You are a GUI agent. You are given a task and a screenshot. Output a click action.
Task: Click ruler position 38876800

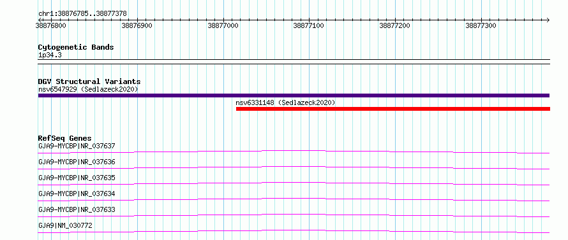(51, 25)
